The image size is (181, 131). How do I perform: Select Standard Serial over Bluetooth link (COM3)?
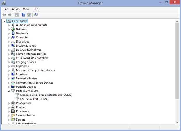click(46, 95)
